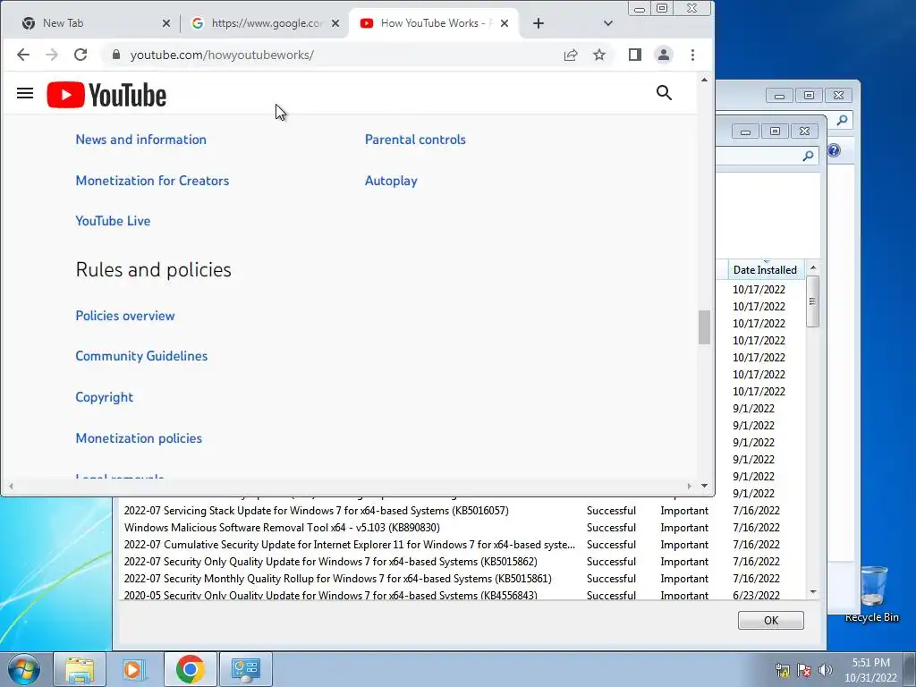Open File Explorer from taskbar
This screenshot has width=916, height=687.
pyautogui.click(x=80, y=669)
